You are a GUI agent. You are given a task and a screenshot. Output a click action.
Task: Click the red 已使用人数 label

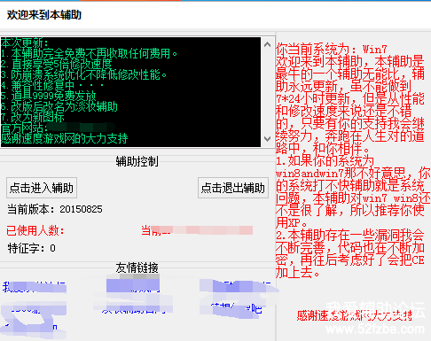(35, 230)
